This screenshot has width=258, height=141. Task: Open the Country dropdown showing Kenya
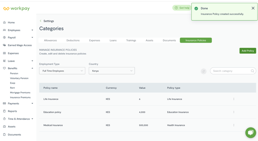click(x=112, y=71)
